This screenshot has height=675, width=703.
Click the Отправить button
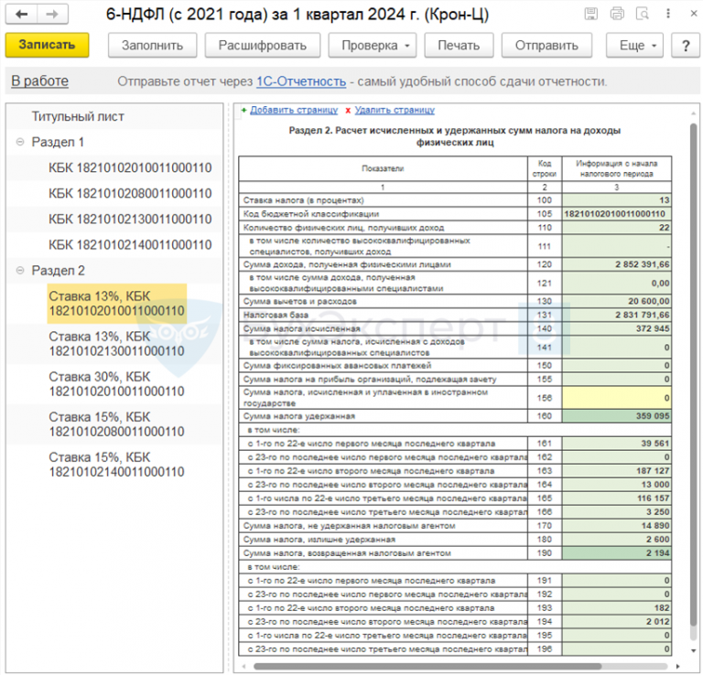click(x=546, y=46)
